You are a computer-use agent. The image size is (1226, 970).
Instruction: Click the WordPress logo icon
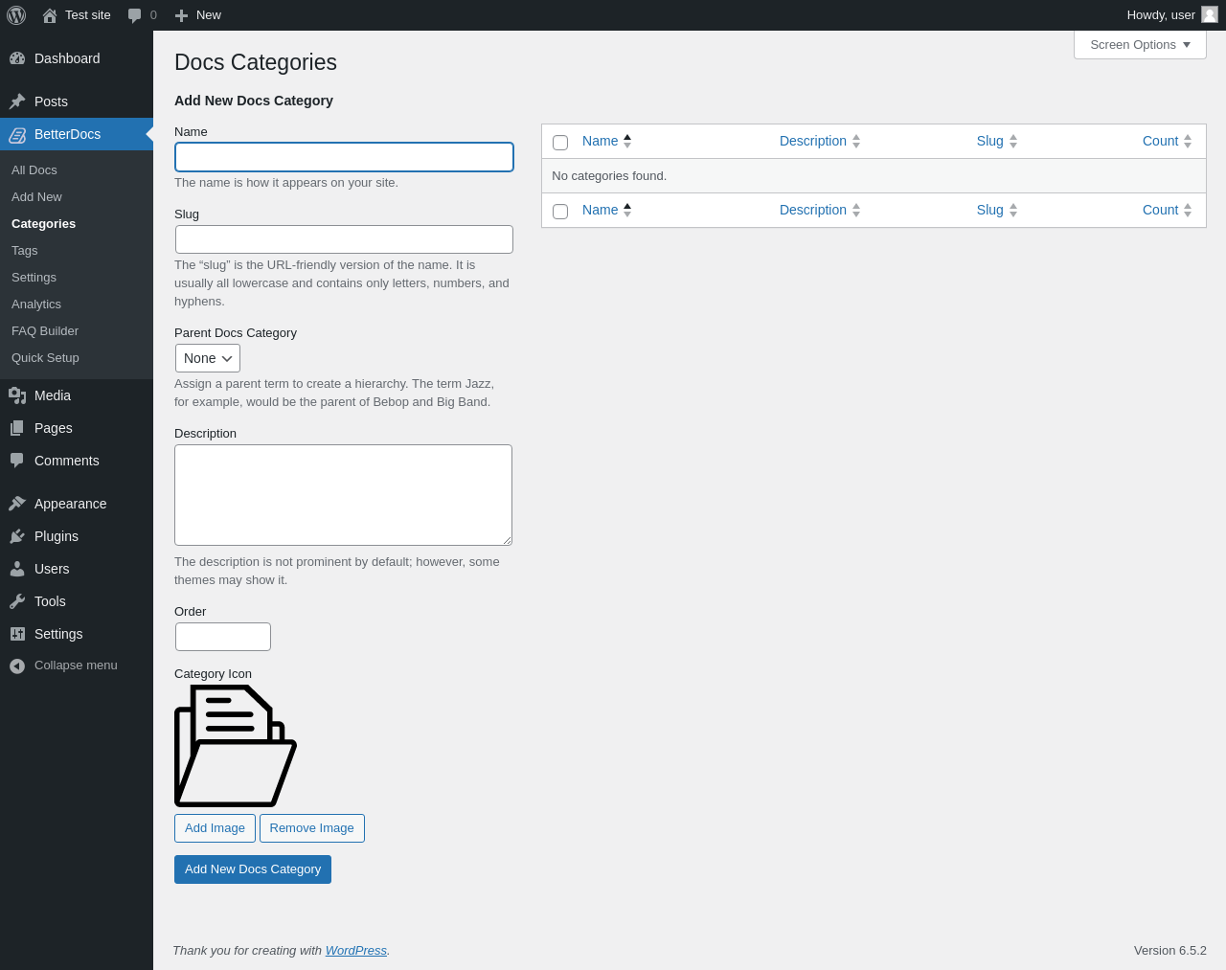[x=16, y=15]
